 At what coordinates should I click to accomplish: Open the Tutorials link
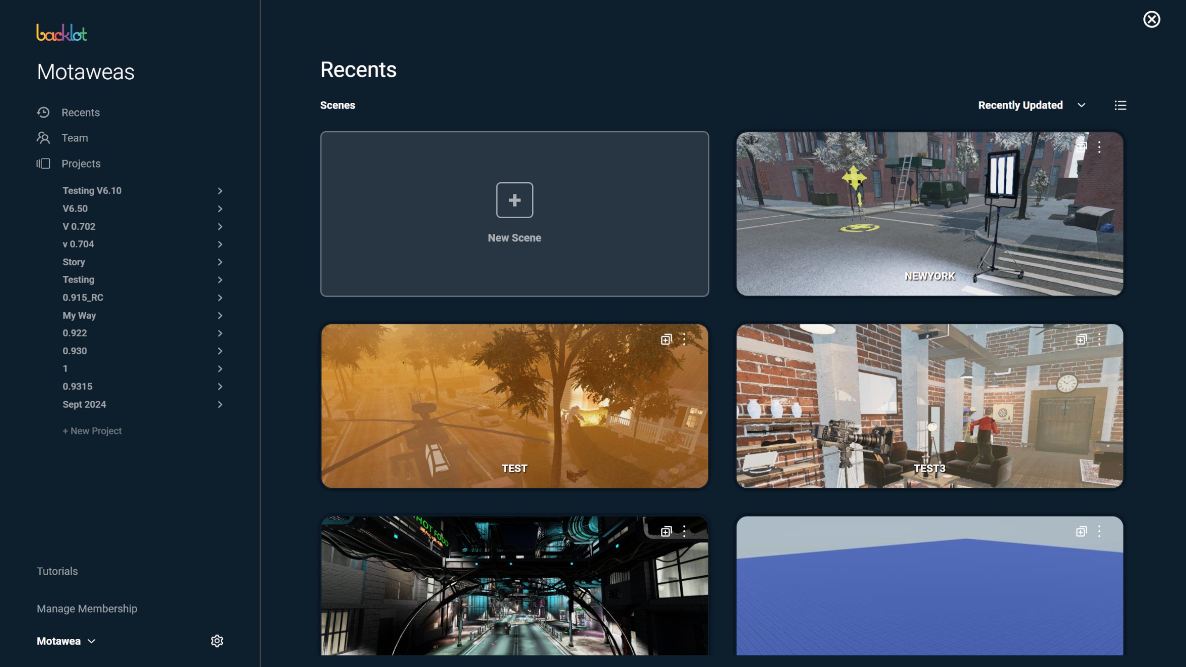(57, 571)
